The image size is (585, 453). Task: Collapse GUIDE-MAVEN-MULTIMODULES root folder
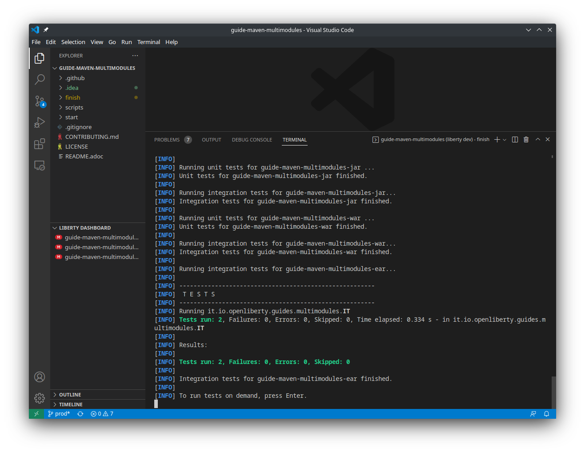pos(98,68)
